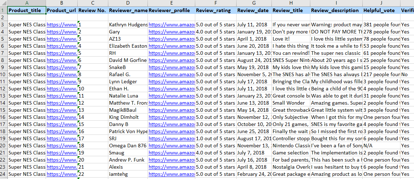Select the No verified cell in row 10
This screenshot has height=179, width=414.
(407, 74)
